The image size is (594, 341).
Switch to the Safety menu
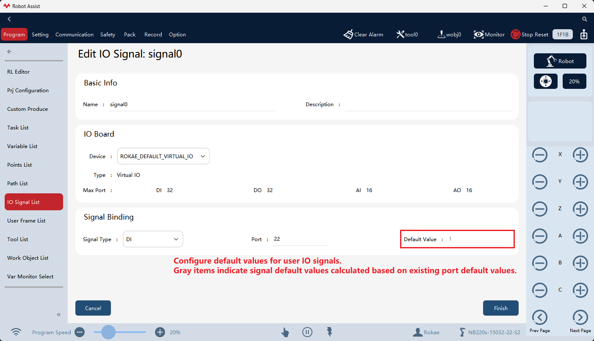pos(108,35)
